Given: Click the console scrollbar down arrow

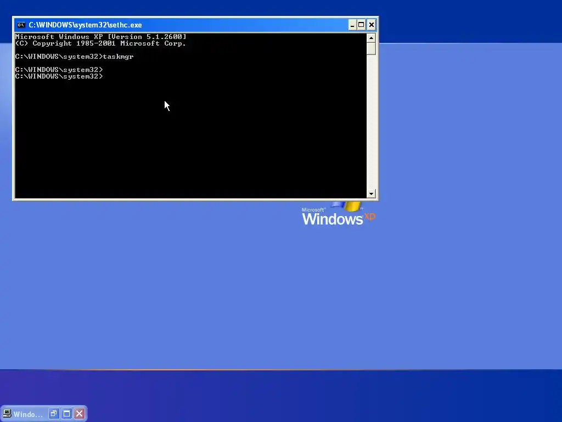Looking at the screenshot, I should [x=372, y=193].
